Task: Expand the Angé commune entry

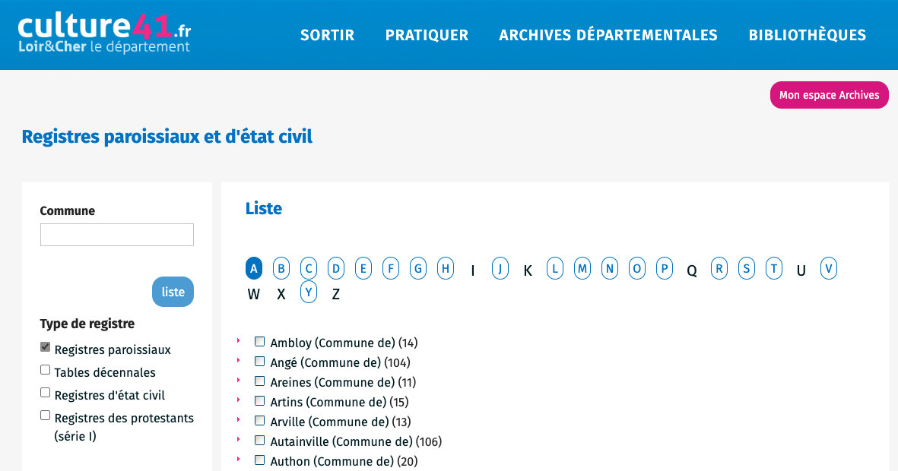Action: (x=238, y=361)
